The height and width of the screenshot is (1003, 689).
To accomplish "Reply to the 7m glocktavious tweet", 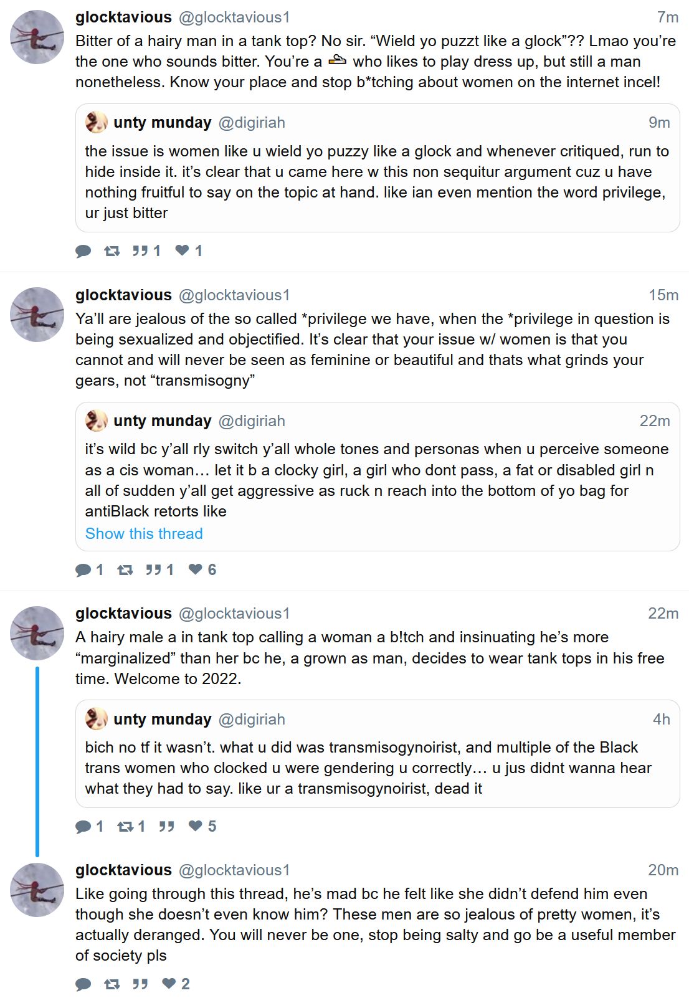I will tap(83, 251).
